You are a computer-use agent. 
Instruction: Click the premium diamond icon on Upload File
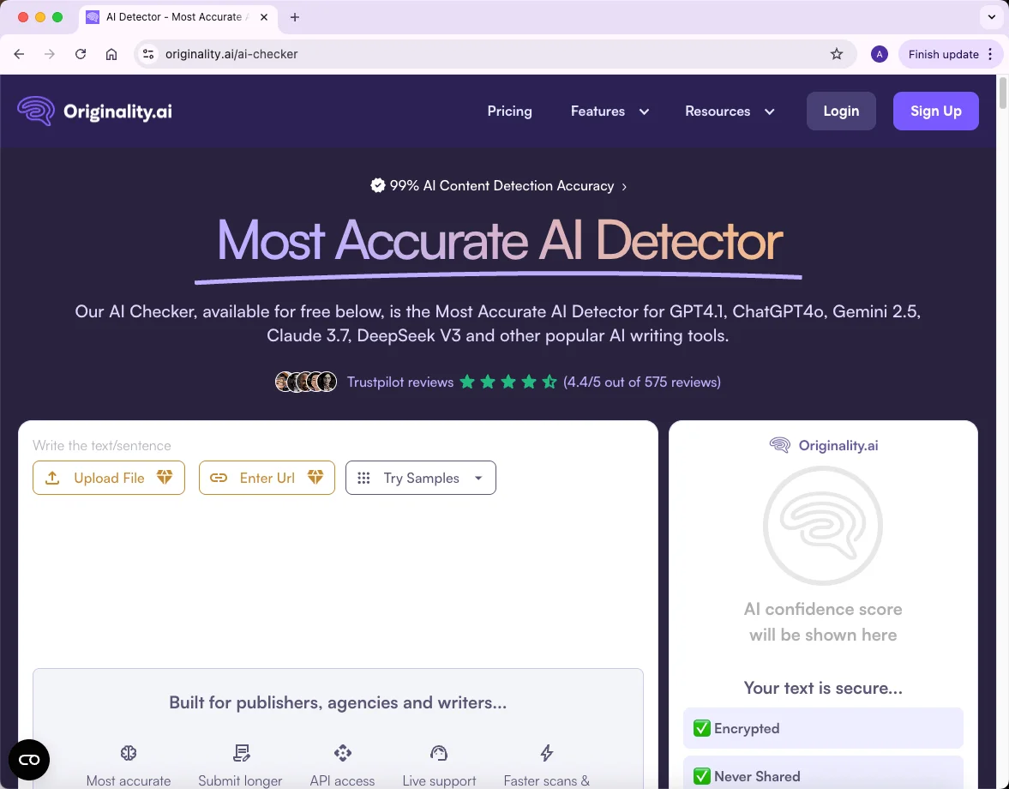pyautogui.click(x=165, y=477)
